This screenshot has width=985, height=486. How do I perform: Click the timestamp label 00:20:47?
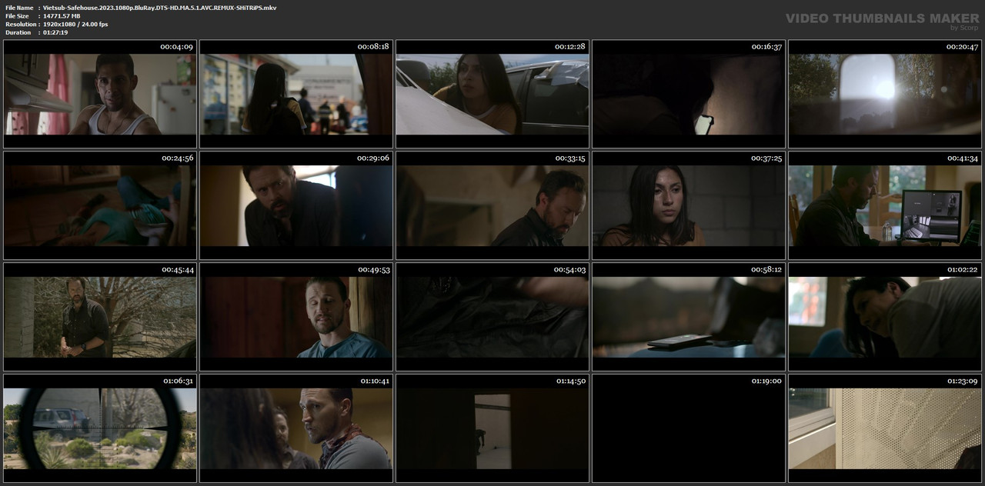(962, 47)
